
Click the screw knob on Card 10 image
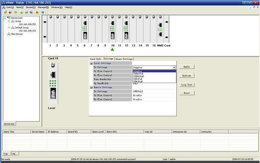[53, 65]
